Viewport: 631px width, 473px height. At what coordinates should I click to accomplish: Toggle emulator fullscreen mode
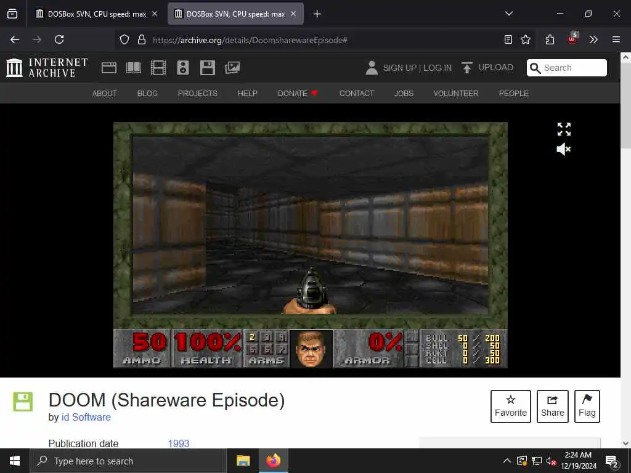pyautogui.click(x=564, y=129)
